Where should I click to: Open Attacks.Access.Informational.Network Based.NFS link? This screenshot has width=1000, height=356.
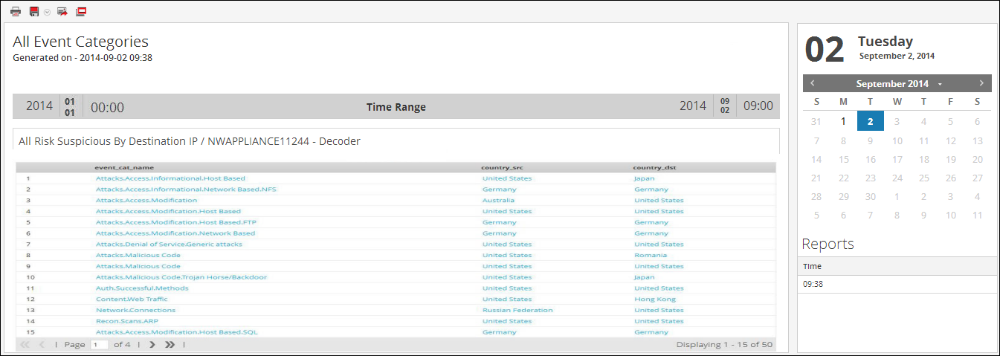point(186,190)
